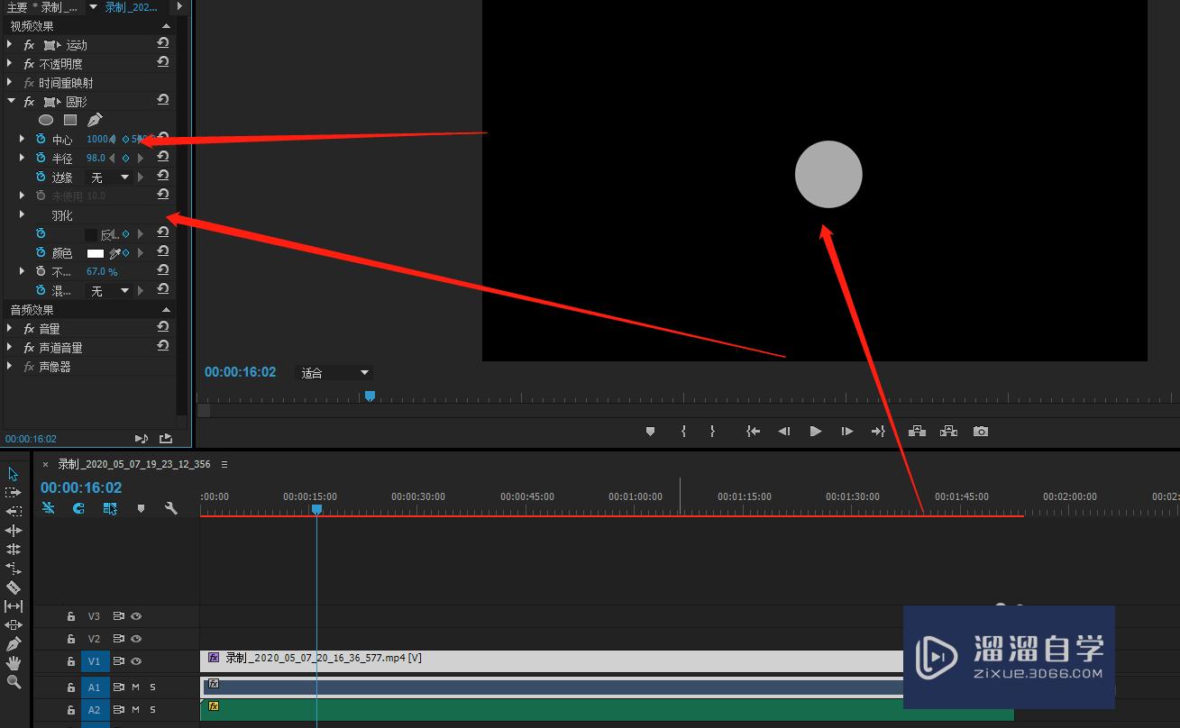The height and width of the screenshot is (728, 1180).
Task: Select the Zoom magnifier tool
Action: [14, 682]
